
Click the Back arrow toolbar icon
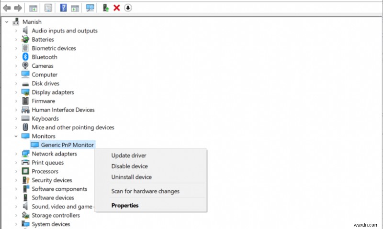[7, 8]
